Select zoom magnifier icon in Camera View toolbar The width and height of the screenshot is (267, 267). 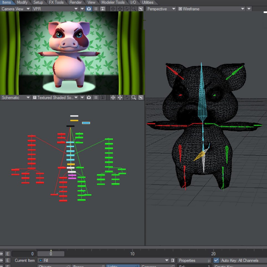click(134, 9)
